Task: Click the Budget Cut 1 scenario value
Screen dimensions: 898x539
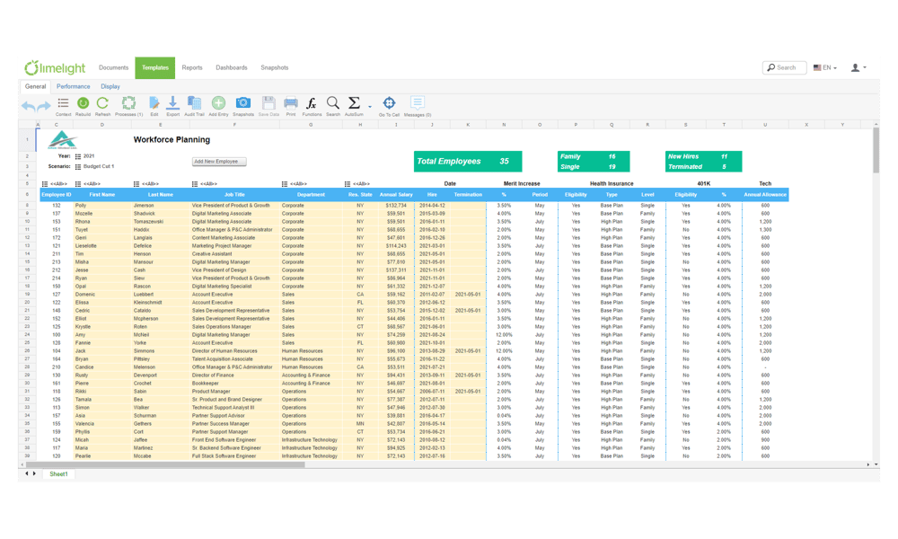Action: [x=99, y=167]
